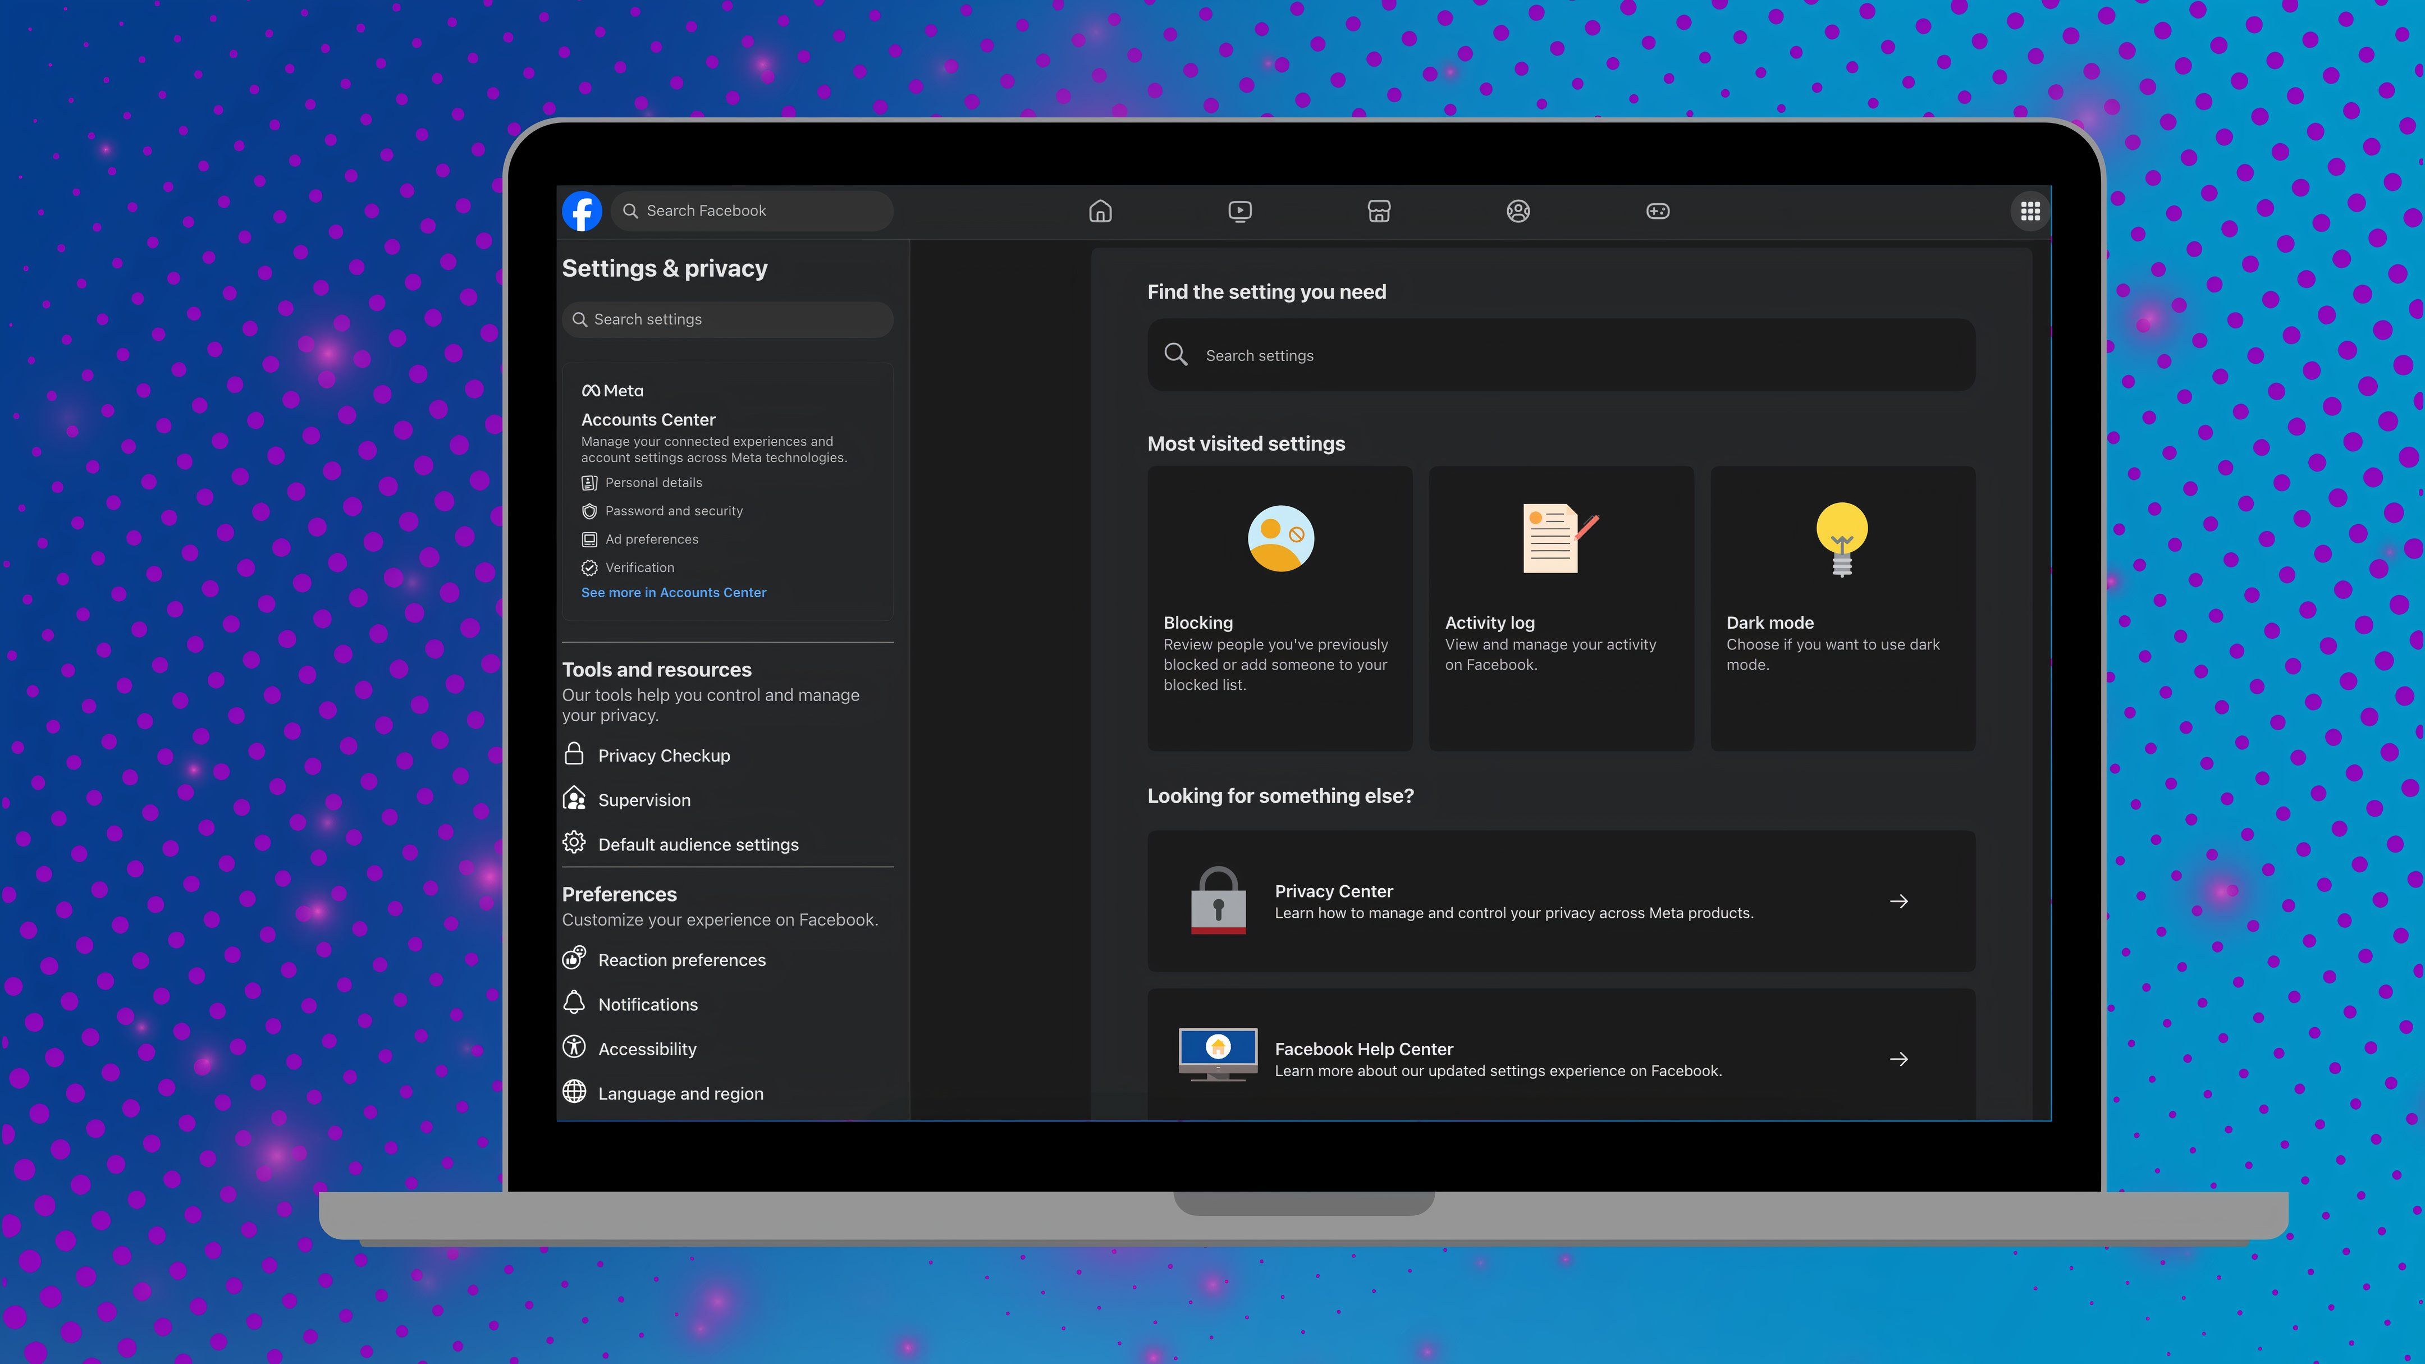
Task: Open the grid menu icon
Action: [2030, 211]
